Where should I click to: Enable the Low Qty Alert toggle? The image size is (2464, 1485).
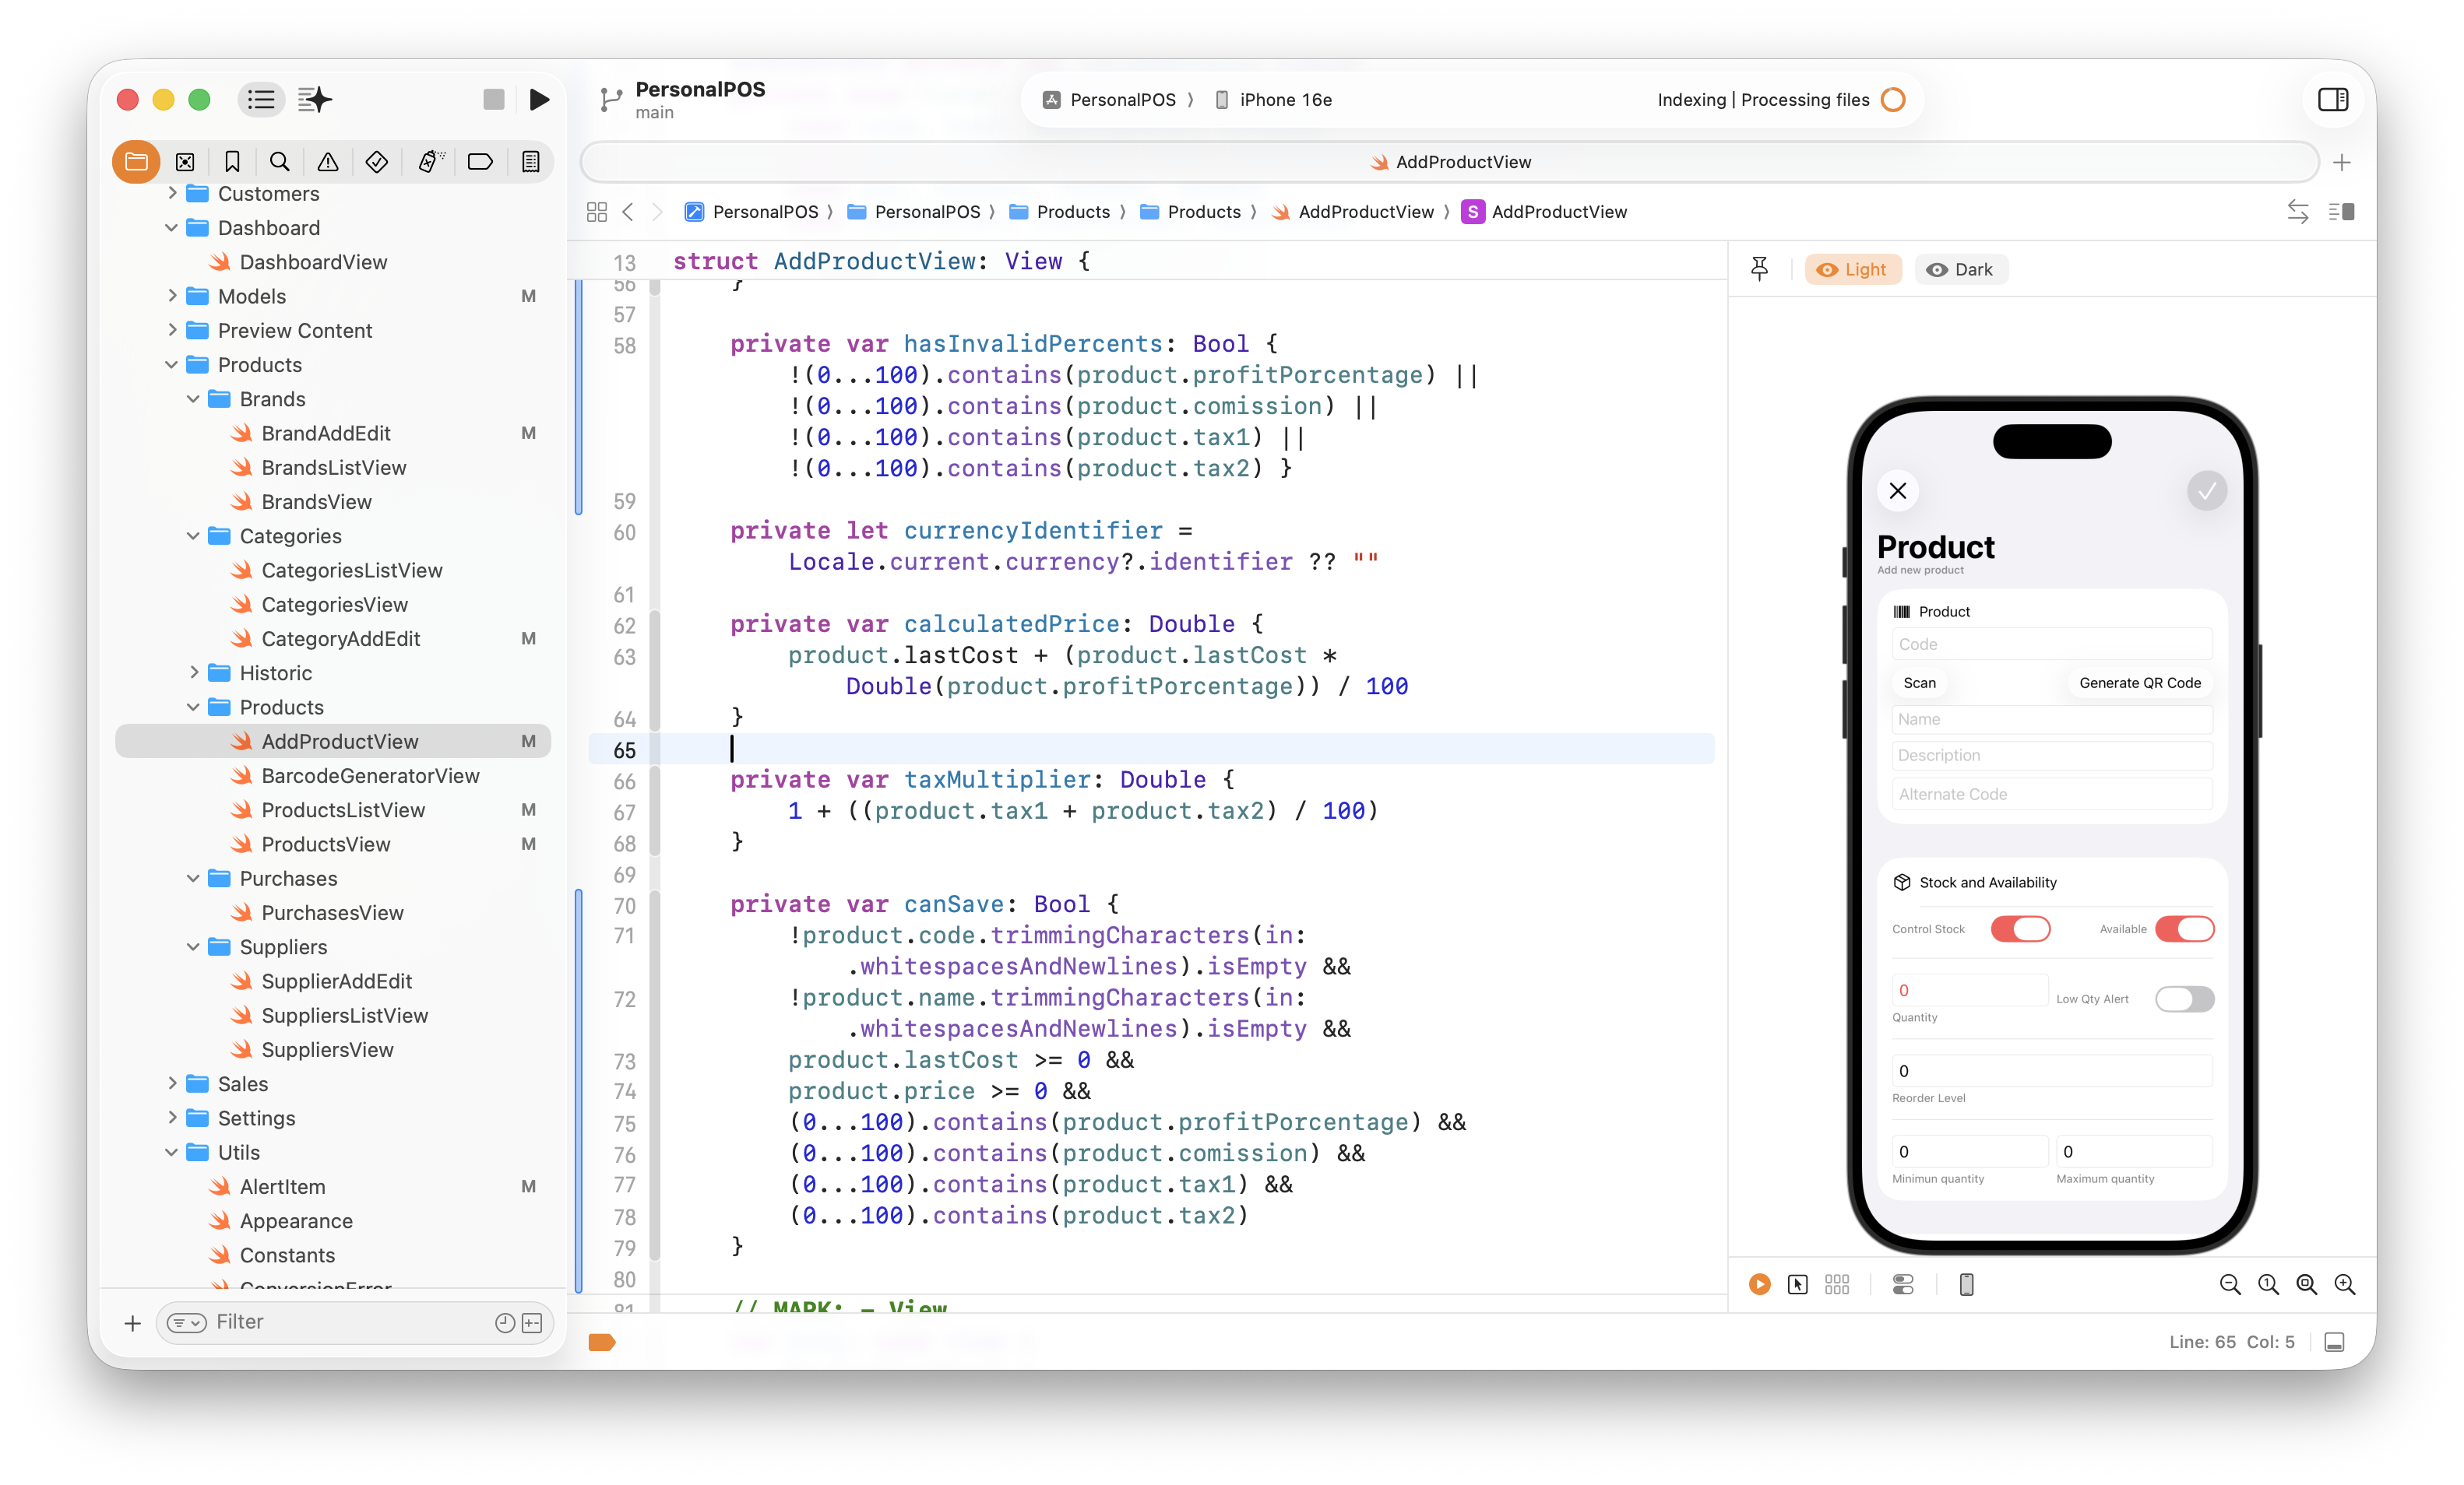(x=2185, y=999)
